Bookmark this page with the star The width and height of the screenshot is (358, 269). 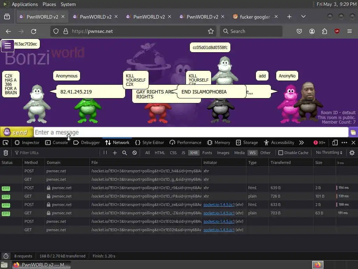pos(211,31)
